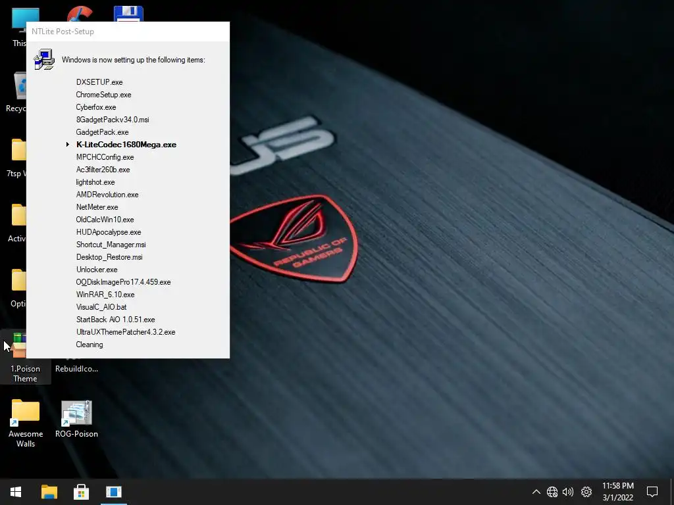Click ChromeSetup.exe entry

(x=103, y=95)
